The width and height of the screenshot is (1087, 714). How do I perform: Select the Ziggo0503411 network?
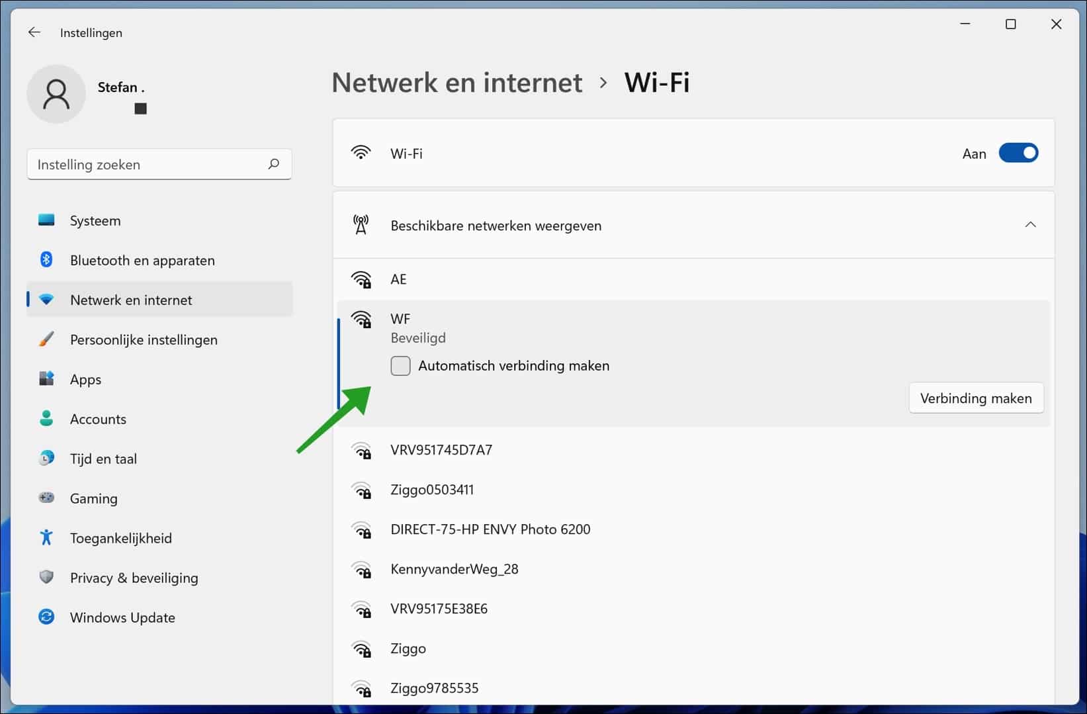[x=431, y=490]
